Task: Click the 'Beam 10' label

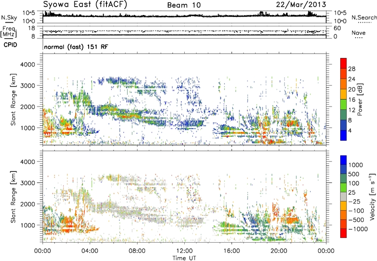Action: [x=184, y=5]
